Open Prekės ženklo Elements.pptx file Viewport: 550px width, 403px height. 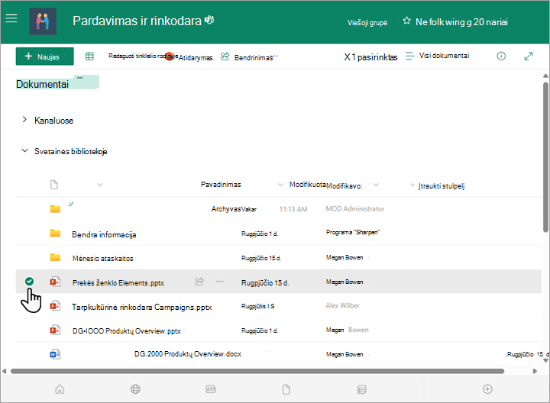[x=118, y=283]
